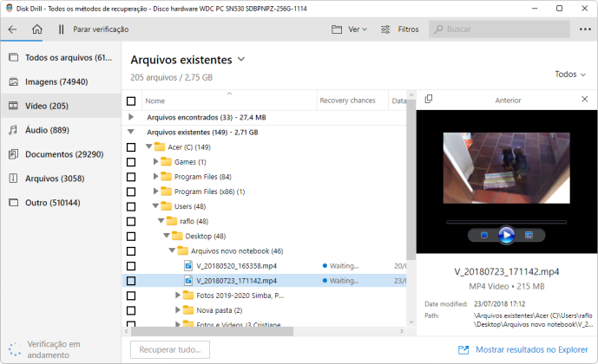This screenshot has width=598, height=364.
Task: Open the home screen icon
Action: 37,29
